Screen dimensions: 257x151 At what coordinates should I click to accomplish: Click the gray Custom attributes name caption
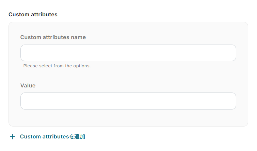coord(53,37)
